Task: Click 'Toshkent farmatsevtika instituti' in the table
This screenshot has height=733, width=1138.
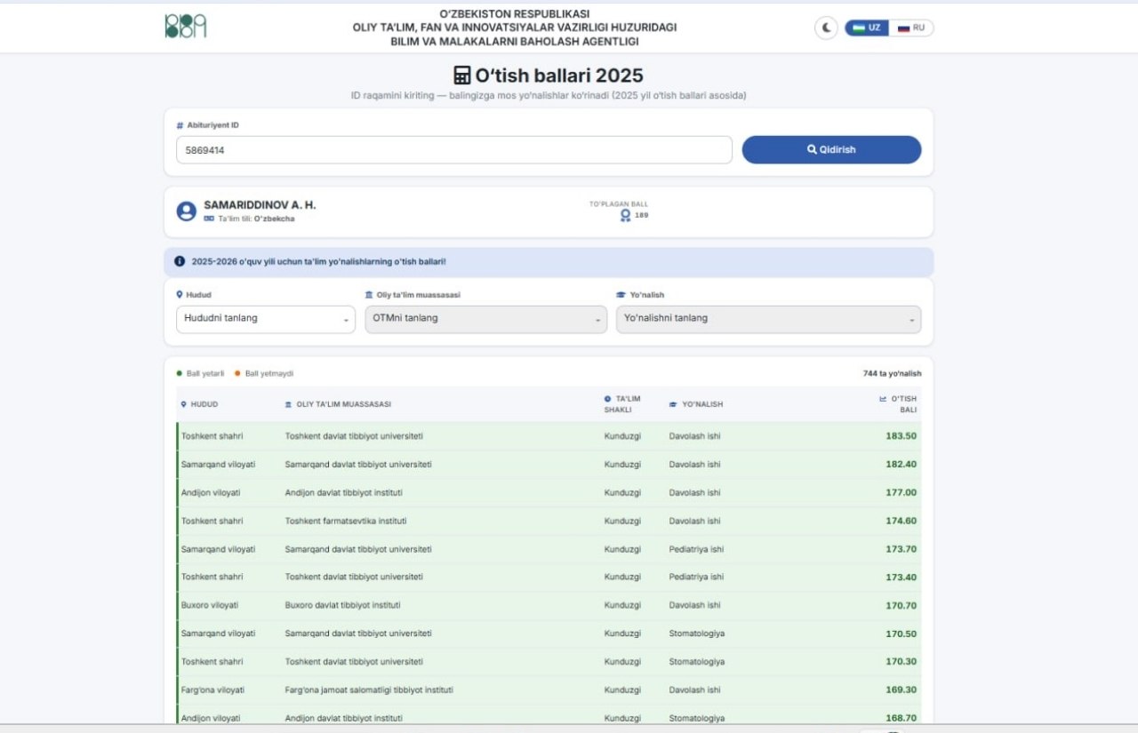Action: pos(346,521)
